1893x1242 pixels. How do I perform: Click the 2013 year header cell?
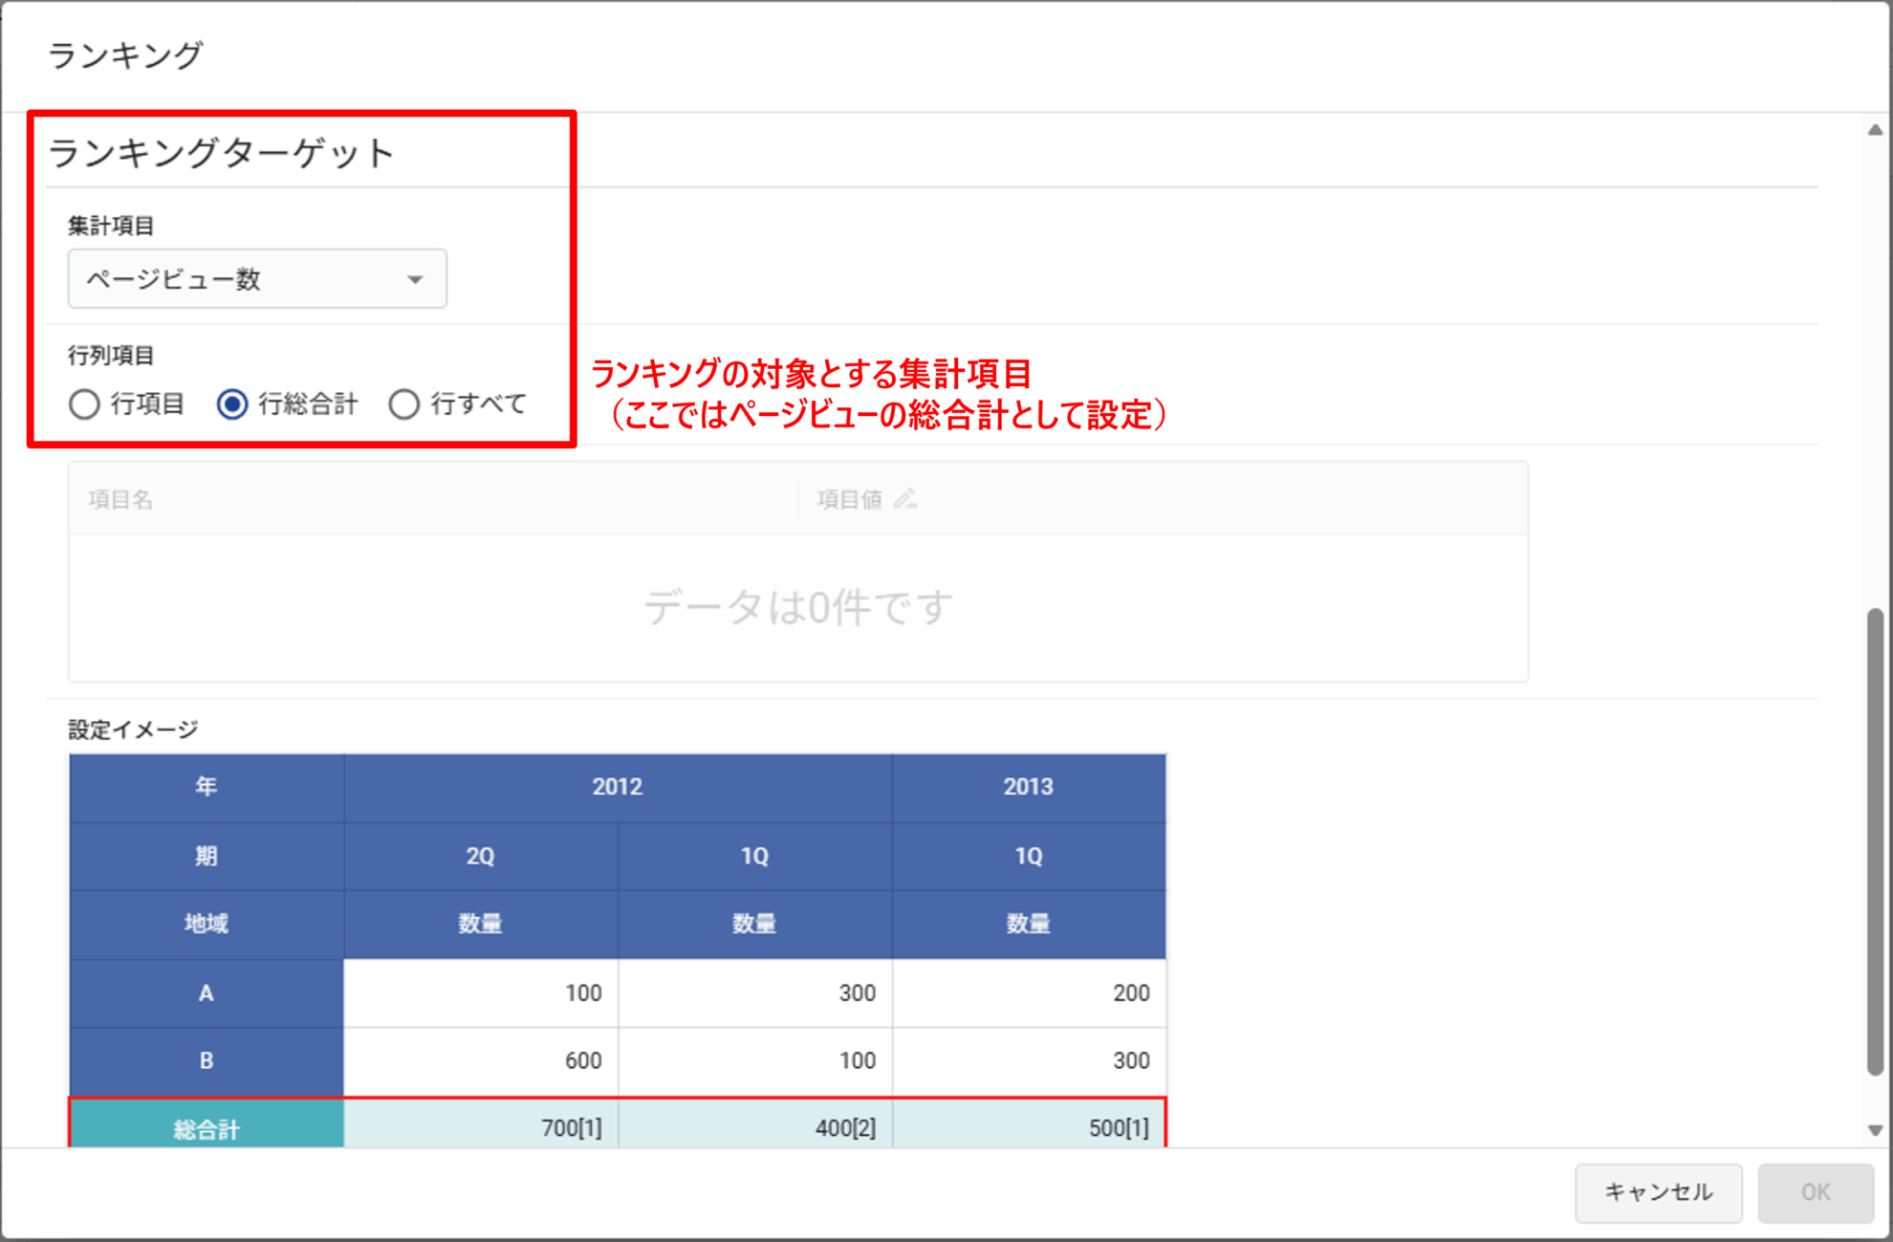(1028, 787)
